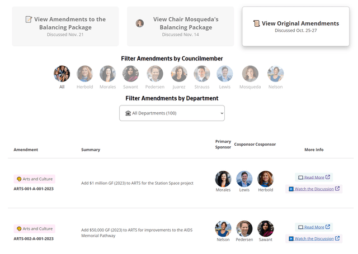Viewport: 358px width, 254px height.
Task: Select the Morales councilmember avatar filter
Action: click(x=108, y=74)
